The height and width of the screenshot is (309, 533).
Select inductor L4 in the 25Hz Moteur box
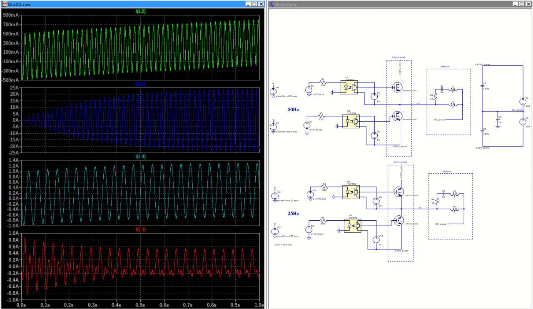[454, 209]
